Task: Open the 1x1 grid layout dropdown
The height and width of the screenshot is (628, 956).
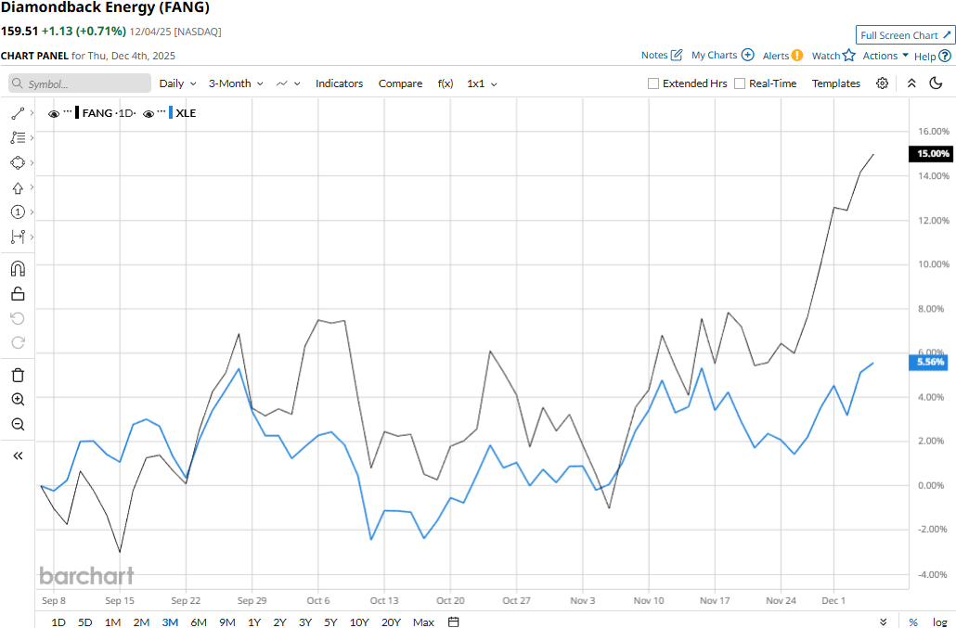Action: click(x=482, y=83)
